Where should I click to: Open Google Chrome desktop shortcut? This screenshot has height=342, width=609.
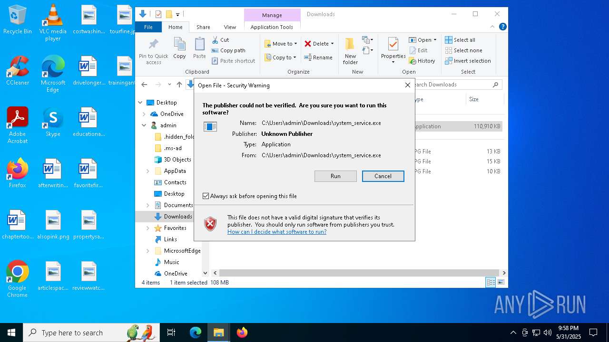tap(18, 279)
